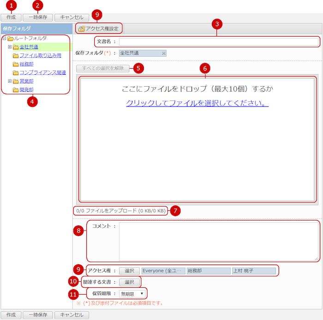This screenshot has height=320, width=323.
Task: Click the アクセス権設定 lock icon tab
Action: (99, 29)
